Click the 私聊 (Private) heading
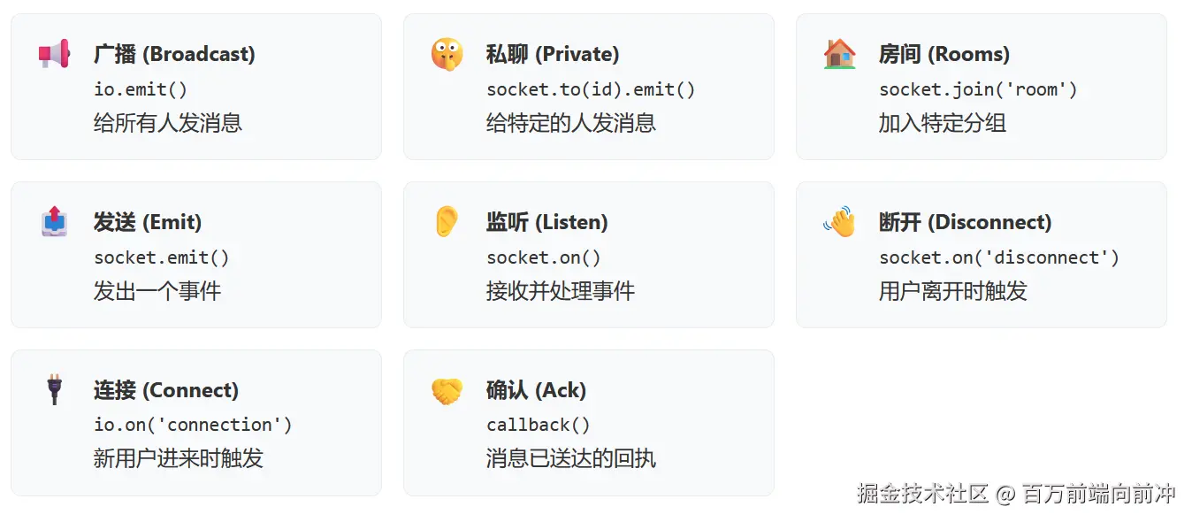1192x522 pixels. (x=553, y=54)
